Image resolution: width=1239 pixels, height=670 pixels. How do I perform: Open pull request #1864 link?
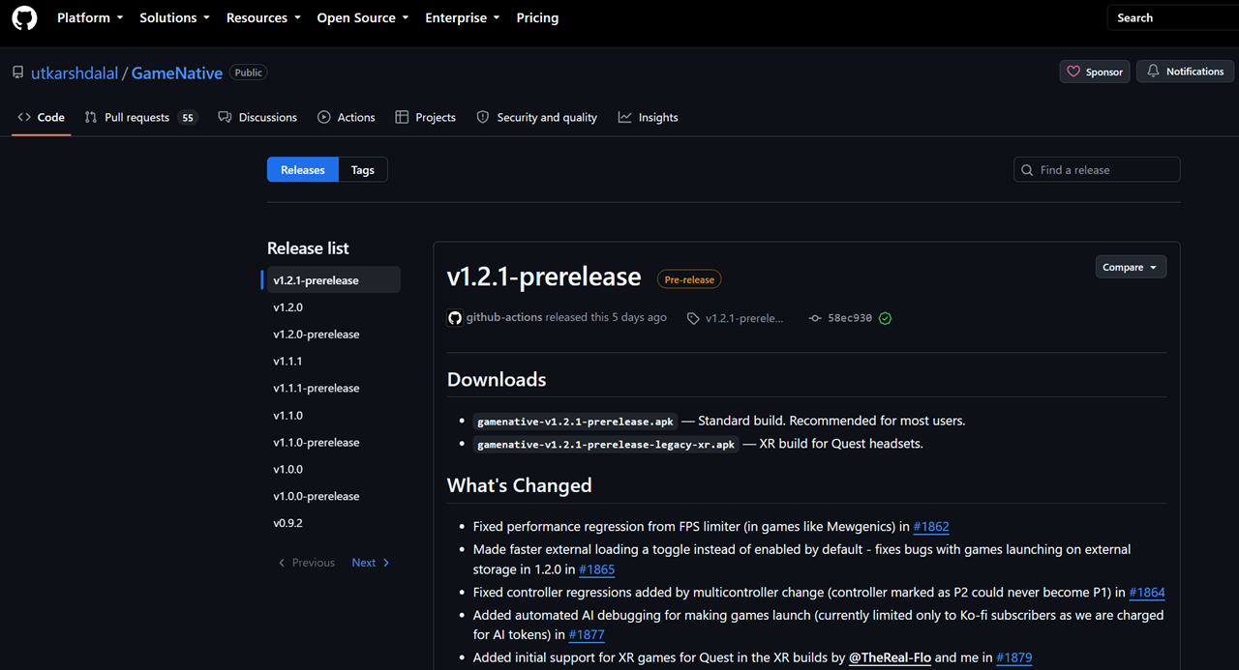click(1147, 593)
